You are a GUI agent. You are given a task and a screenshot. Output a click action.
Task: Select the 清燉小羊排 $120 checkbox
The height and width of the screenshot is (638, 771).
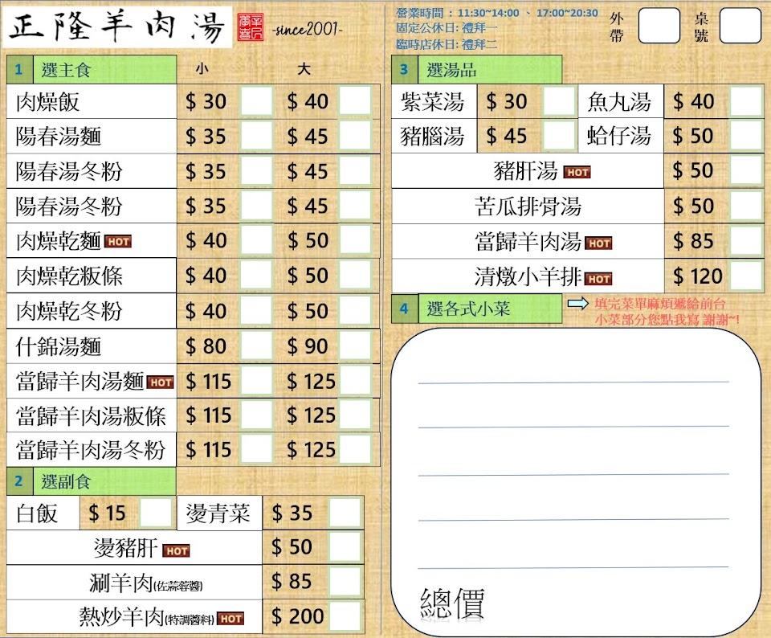tap(746, 276)
